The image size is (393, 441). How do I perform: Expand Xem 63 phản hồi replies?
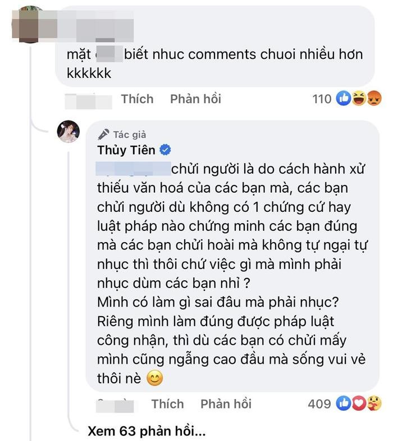[x=146, y=432]
